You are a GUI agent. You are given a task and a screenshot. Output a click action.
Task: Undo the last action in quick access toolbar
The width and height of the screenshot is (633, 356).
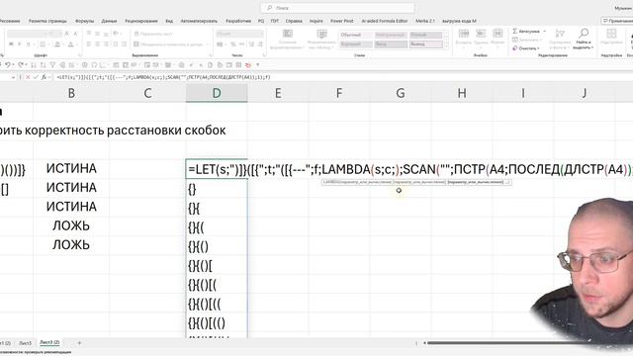7,64
